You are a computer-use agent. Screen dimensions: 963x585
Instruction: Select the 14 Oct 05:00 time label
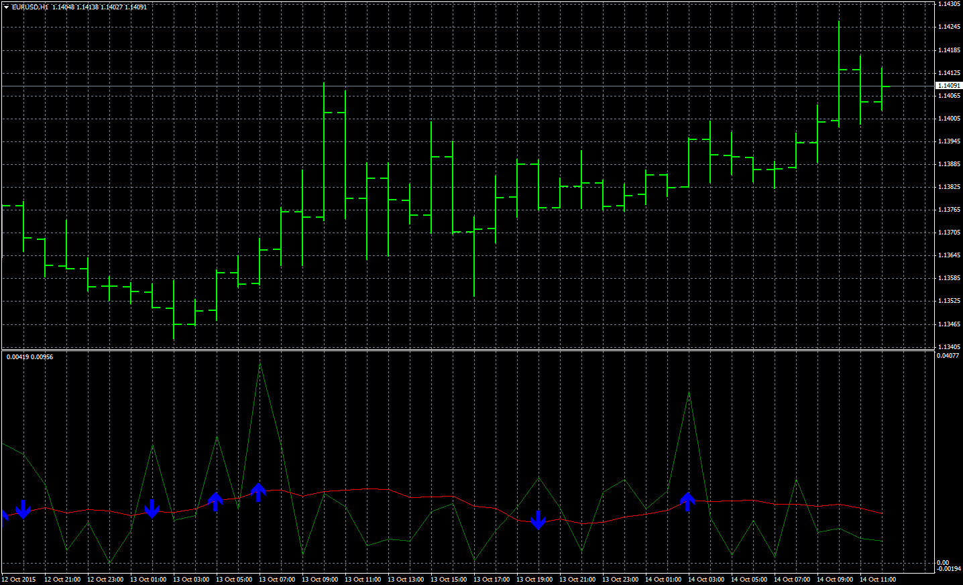749,580
